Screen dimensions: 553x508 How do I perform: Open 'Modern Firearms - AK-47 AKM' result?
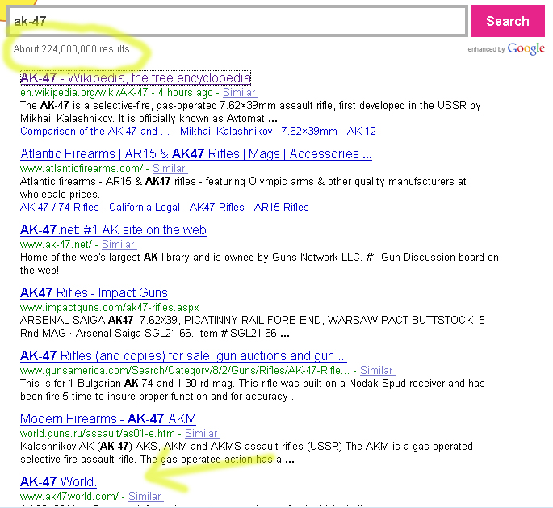(x=108, y=418)
